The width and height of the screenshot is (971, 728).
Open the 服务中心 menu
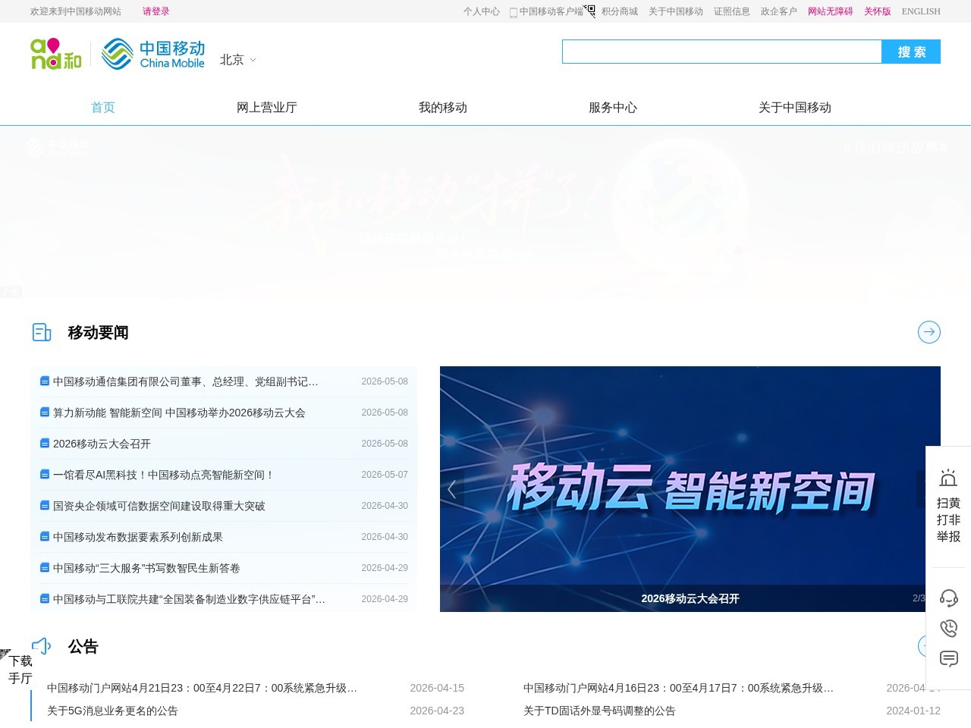tap(613, 108)
